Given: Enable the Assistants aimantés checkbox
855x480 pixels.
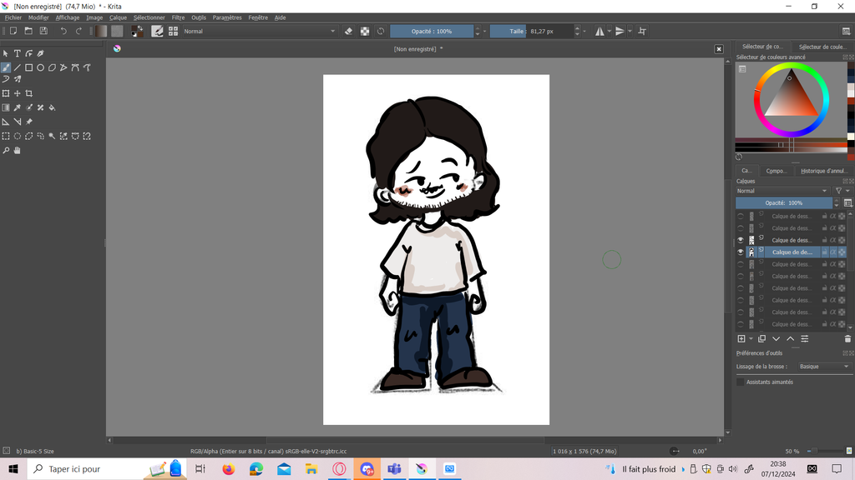Looking at the screenshot, I should click(741, 382).
